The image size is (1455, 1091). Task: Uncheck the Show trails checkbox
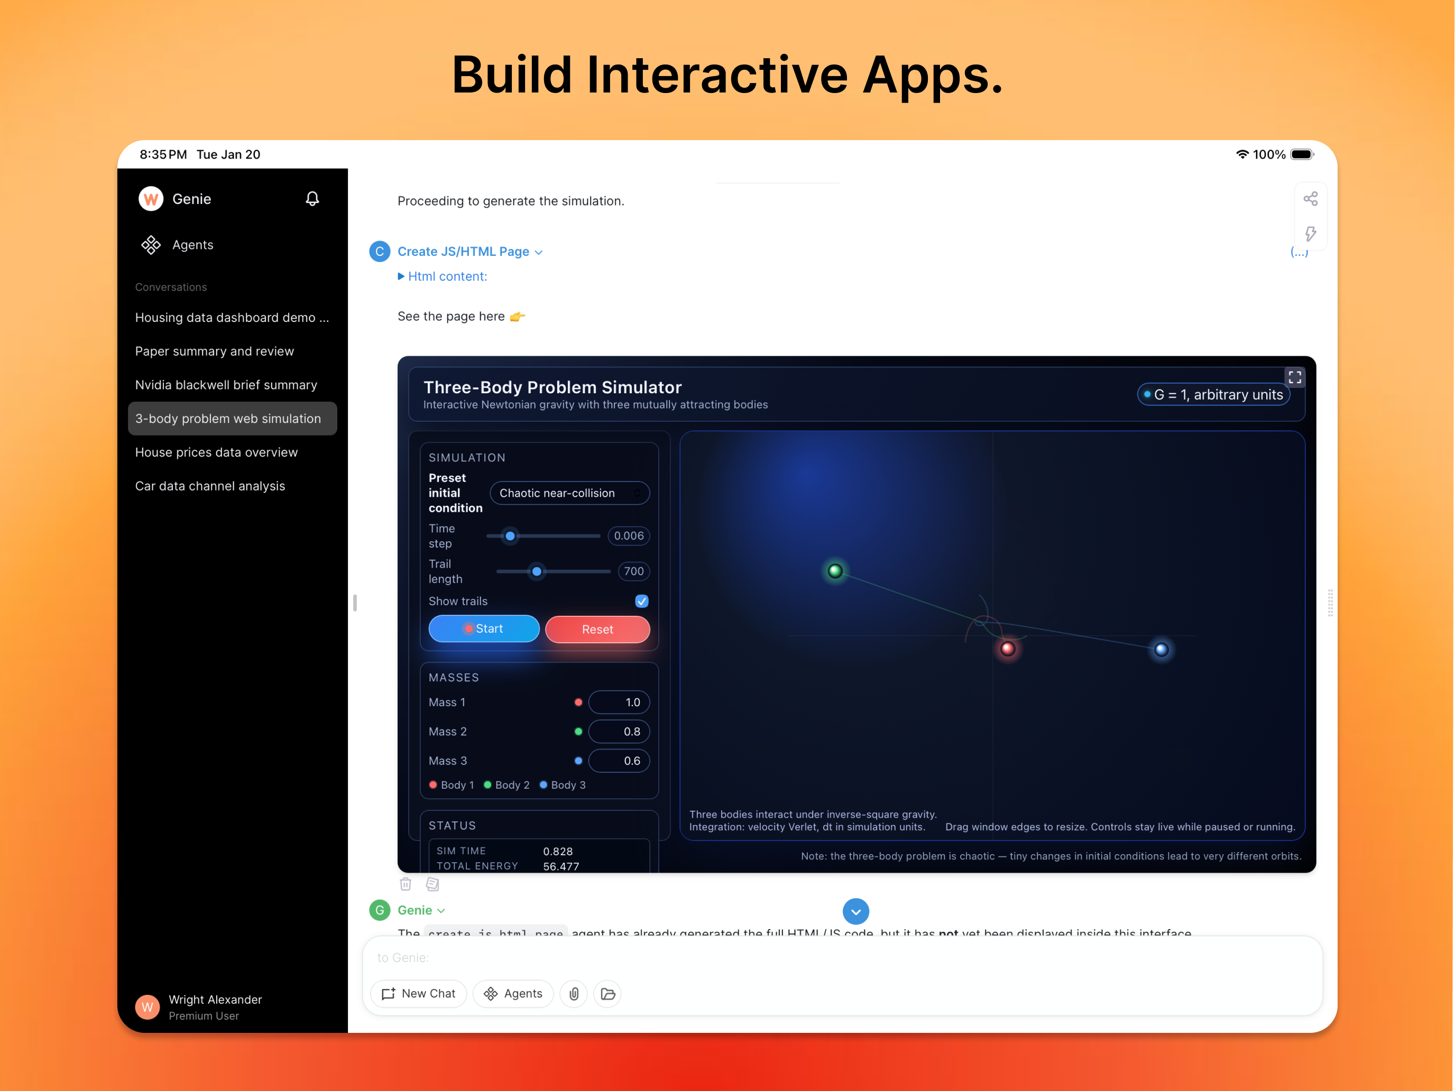click(x=641, y=601)
